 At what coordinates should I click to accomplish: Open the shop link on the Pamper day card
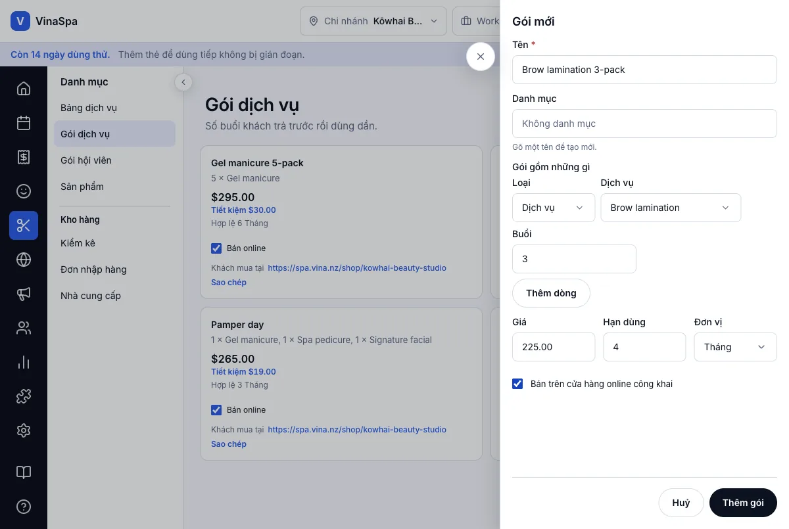(357, 430)
